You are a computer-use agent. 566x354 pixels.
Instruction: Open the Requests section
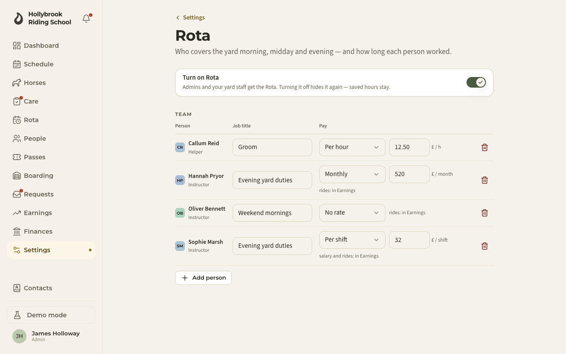pyautogui.click(x=51, y=194)
